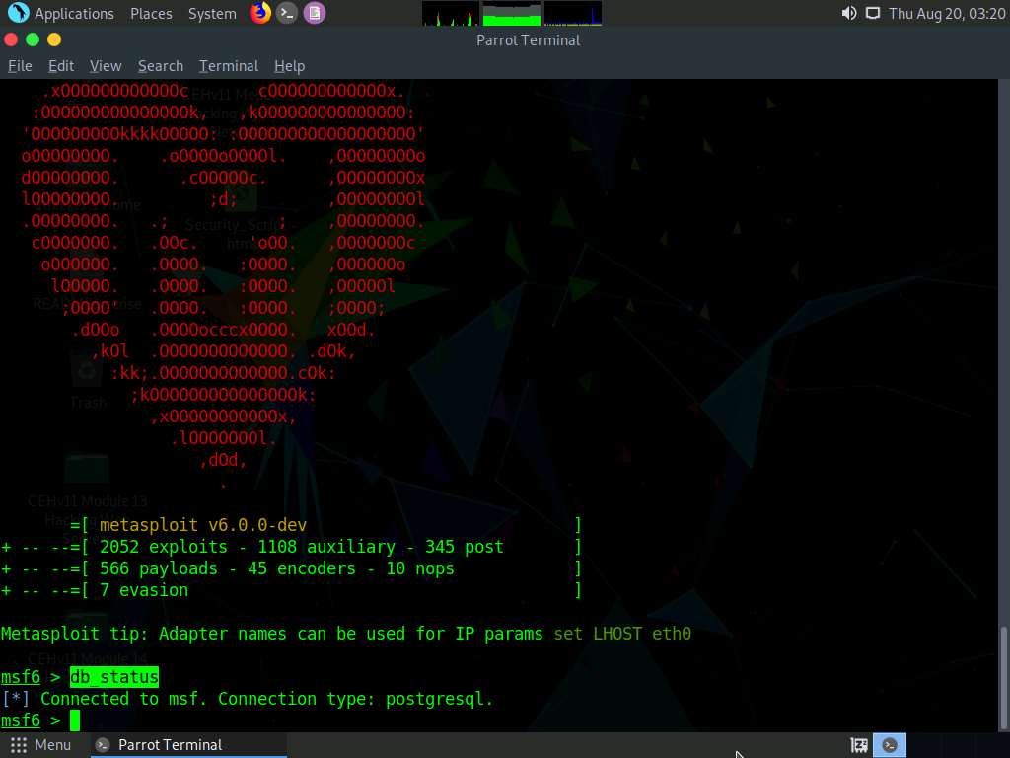Open the network usage monitor graph
This screenshot has width=1010, height=758.
click(573, 13)
